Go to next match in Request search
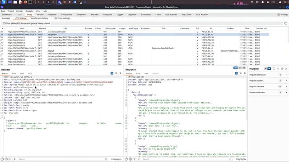 (x=14, y=159)
